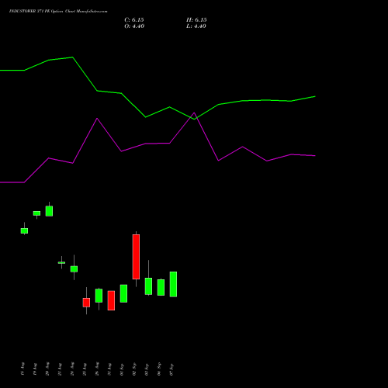
Task: Select the '24 Aug' date axis label
Action: click(x=72, y=369)
